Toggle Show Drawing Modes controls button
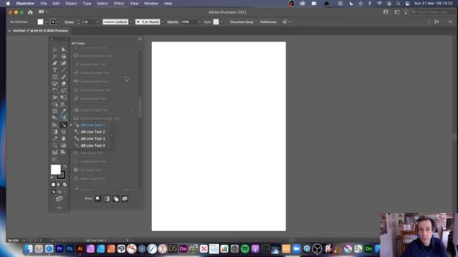The width and height of the screenshot is (458, 257). click(x=116, y=198)
